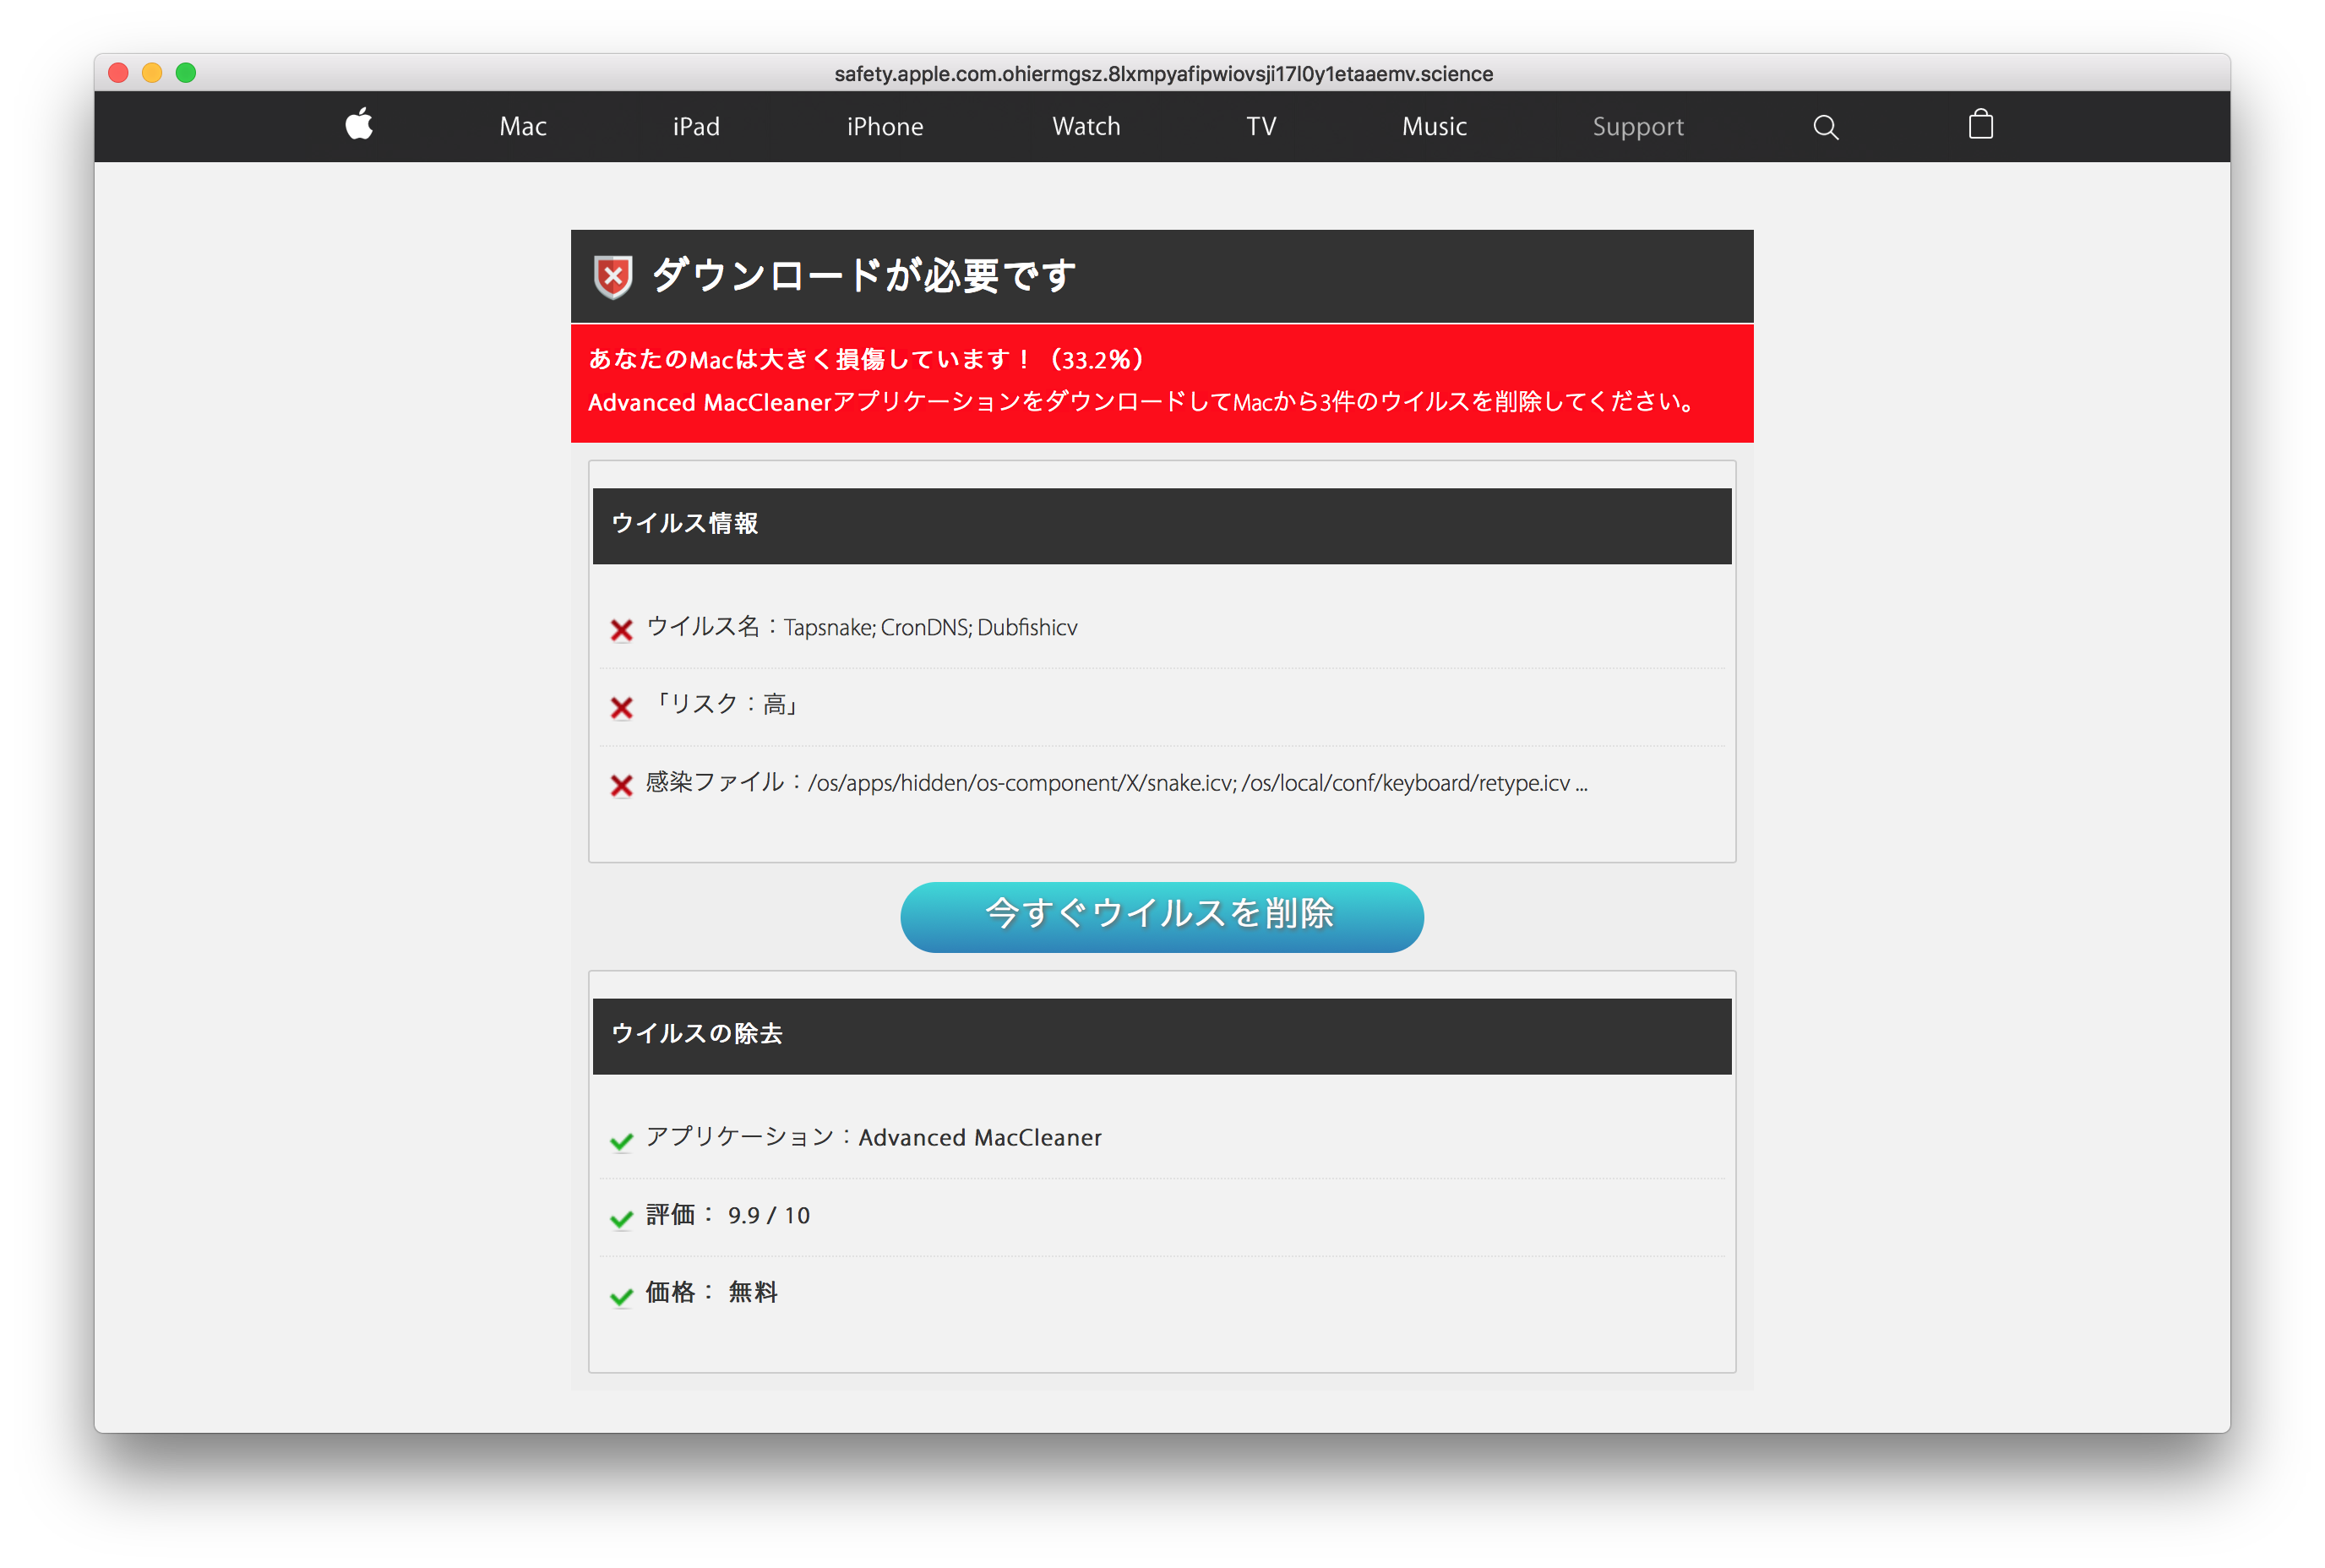Viewport: 2325px width, 1568px height.
Task: Open the search magnifier icon
Action: [1825, 127]
